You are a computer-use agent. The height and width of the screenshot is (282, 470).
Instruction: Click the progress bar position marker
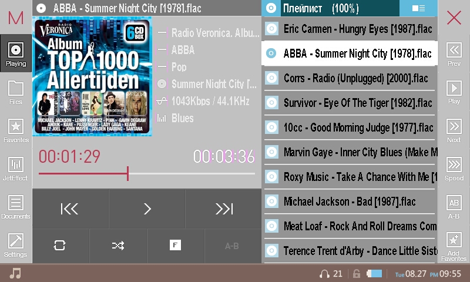[x=127, y=173]
